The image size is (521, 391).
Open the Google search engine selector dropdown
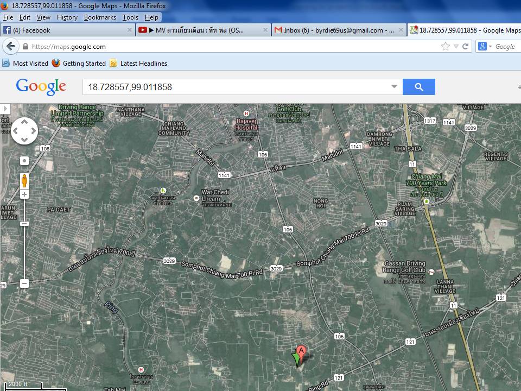click(485, 46)
